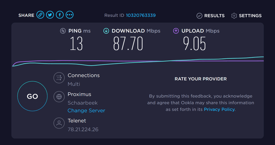
Task: Click the upload arrow icon
Action: [176, 31]
